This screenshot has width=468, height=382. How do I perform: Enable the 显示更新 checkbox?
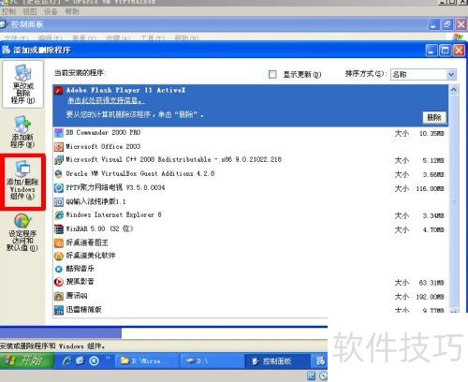click(272, 74)
